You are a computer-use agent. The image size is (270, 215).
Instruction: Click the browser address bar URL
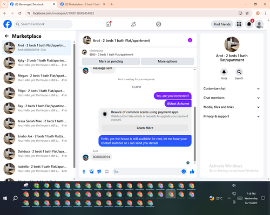63,13
